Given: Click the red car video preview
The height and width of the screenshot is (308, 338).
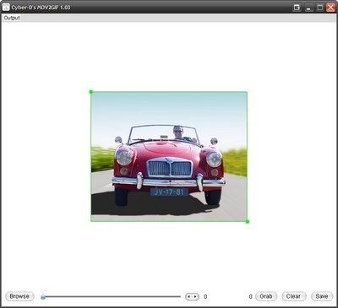Looking at the screenshot, I should click(x=169, y=157).
